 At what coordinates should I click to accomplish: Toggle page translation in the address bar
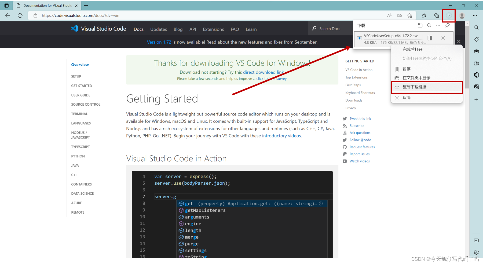tap(399, 15)
